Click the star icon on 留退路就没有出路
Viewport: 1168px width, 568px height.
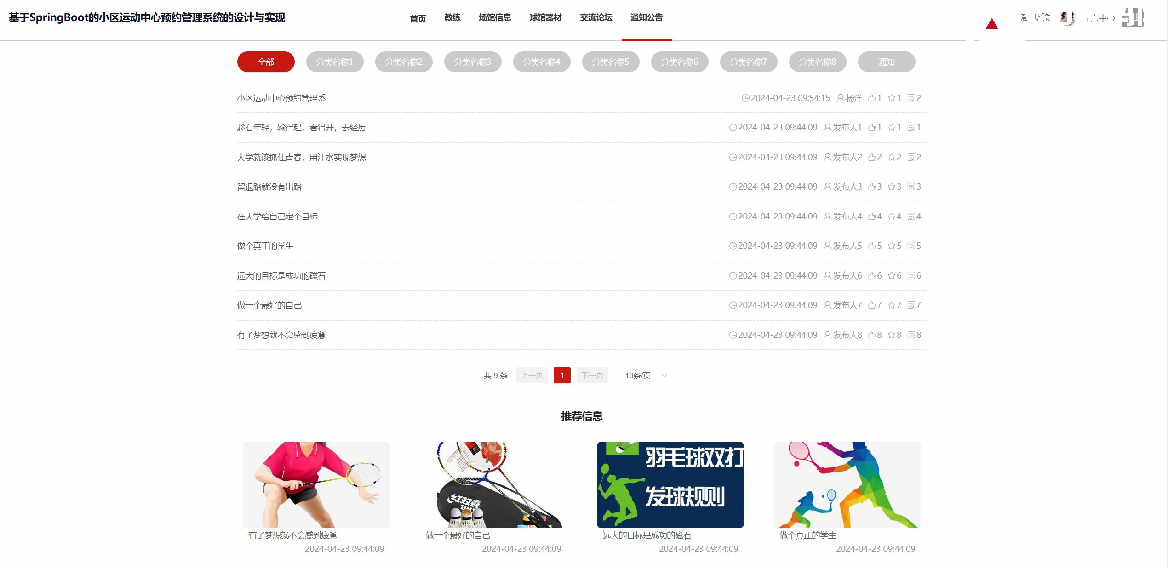(x=891, y=187)
